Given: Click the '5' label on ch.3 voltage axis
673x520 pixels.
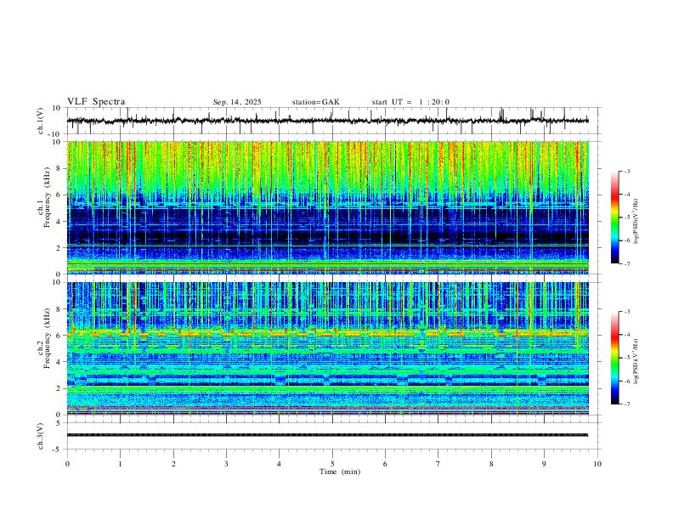Looking at the screenshot, I should 59,423.
